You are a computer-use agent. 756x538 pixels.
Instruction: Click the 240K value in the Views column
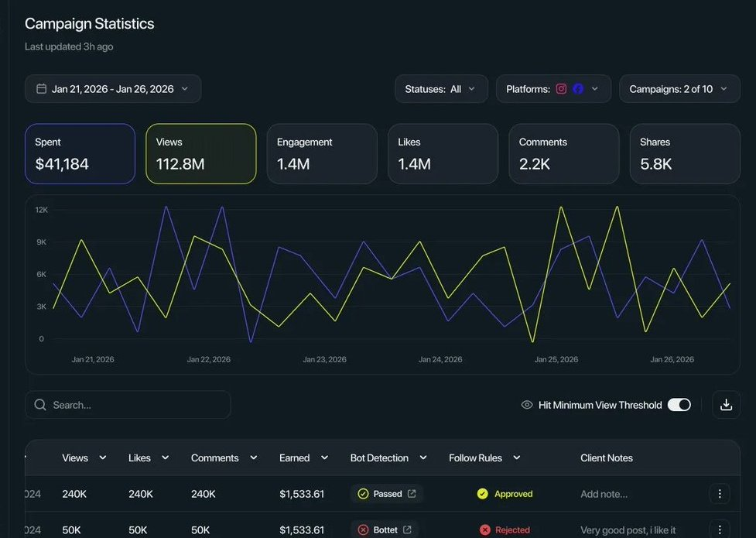tap(74, 494)
